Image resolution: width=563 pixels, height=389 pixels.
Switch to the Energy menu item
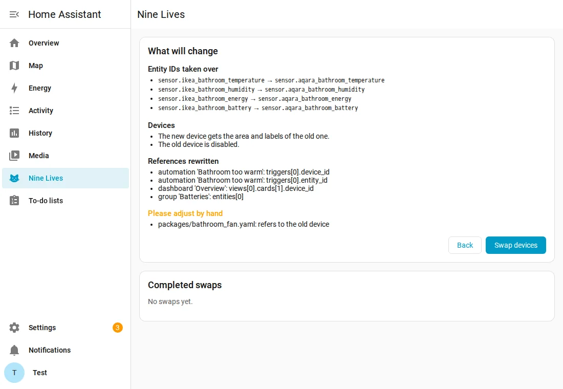pos(66,88)
